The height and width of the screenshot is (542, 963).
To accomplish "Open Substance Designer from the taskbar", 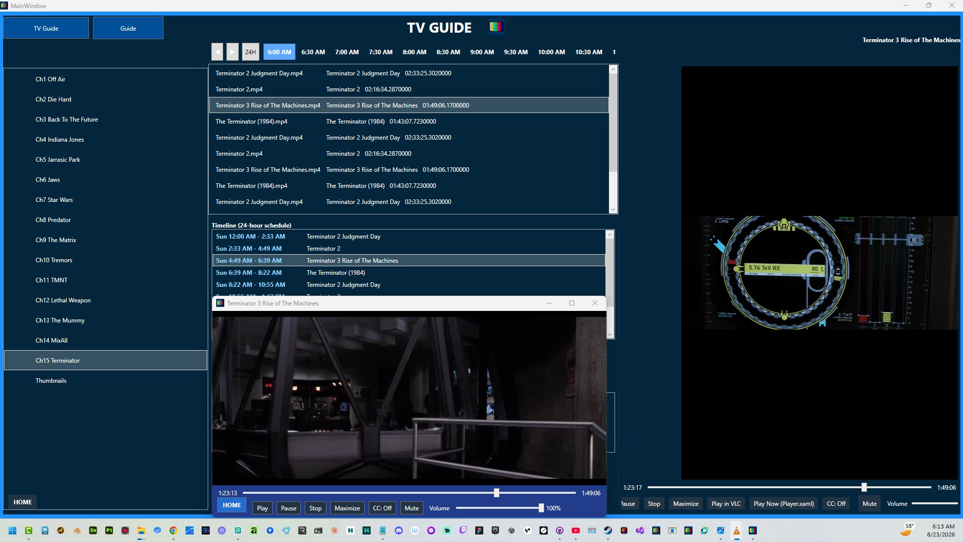I will point(93,530).
